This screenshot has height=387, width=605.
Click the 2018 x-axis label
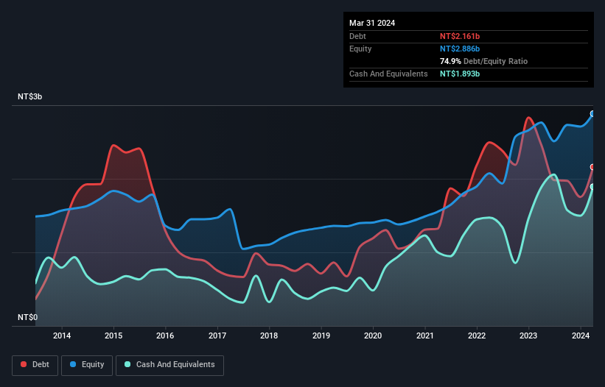coord(269,335)
